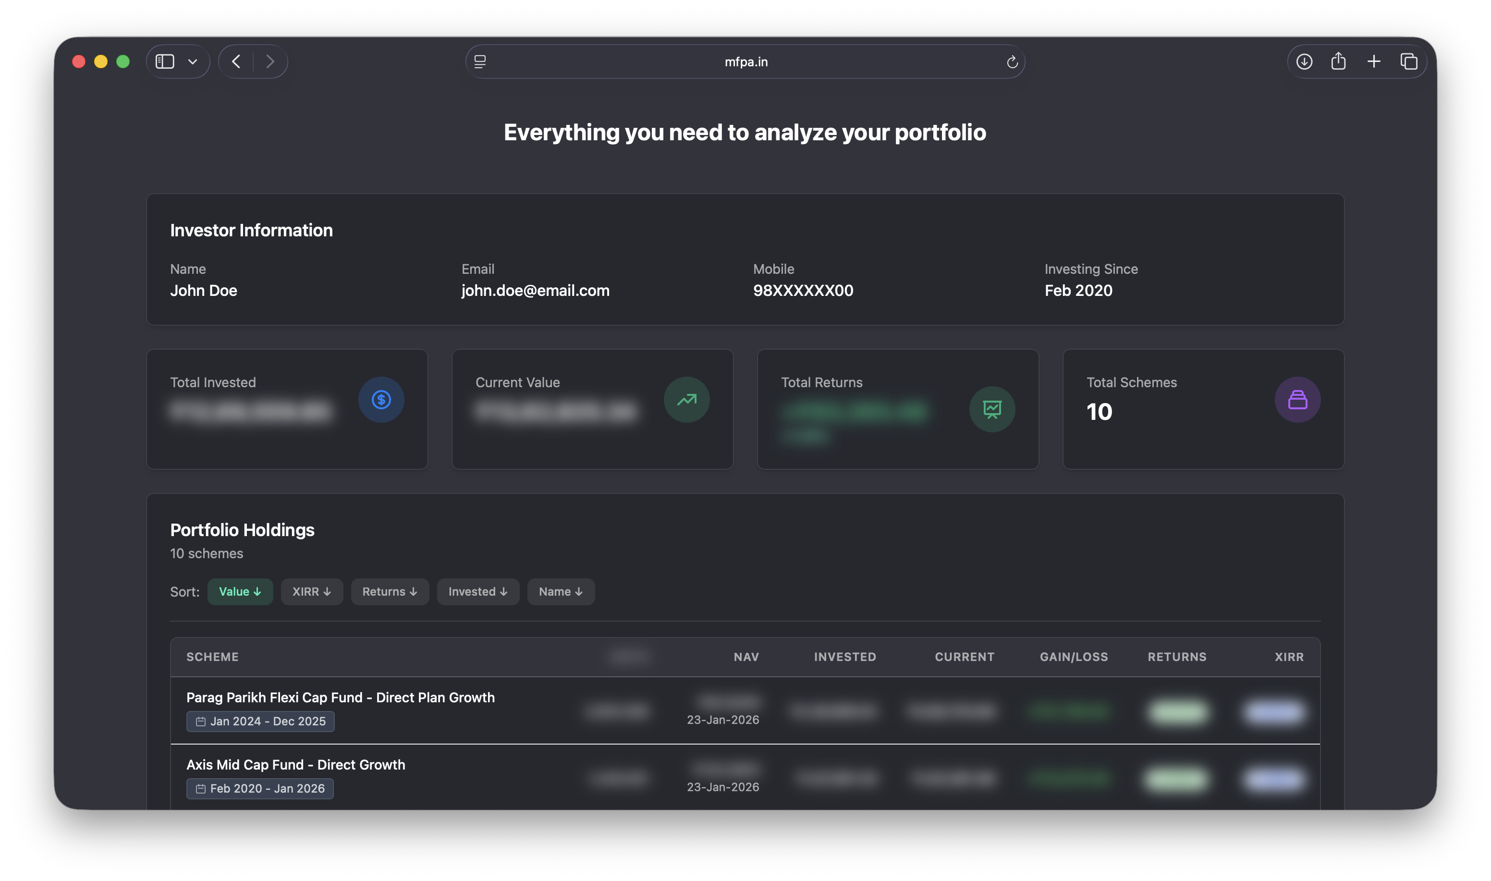Image resolution: width=1491 pixels, height=881 pixels.
Task: Click the Share icon in browser toolbar
Action: pyautogui.click(x=1339, y=61)
